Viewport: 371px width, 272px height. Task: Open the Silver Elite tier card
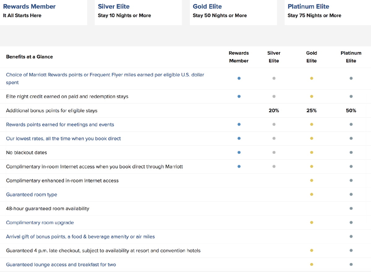tap(138, 12)
